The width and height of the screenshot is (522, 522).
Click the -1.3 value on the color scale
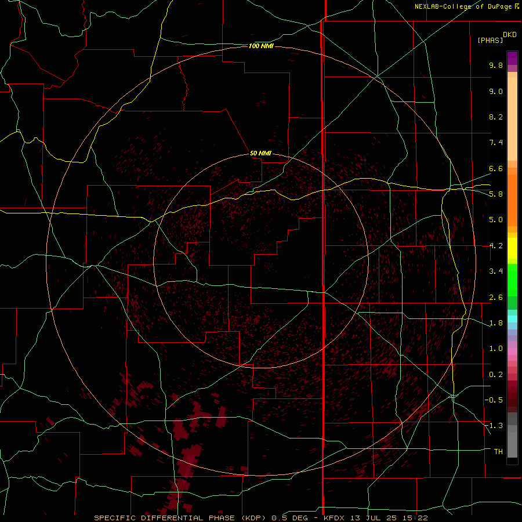[494, 426]
